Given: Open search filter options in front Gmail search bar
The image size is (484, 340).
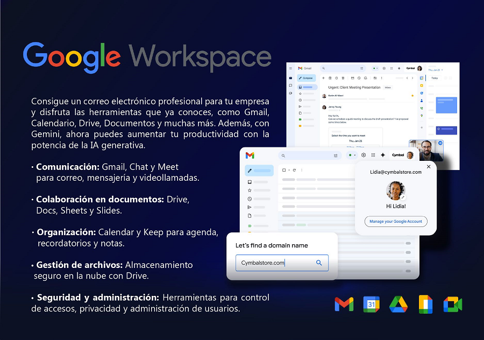Looking at the screenshot, I should tap(336, 155).
